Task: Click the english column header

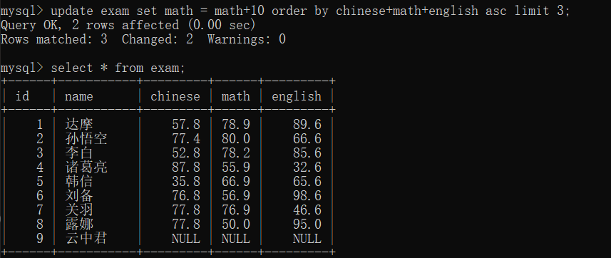Action: [x=297, y=96]
